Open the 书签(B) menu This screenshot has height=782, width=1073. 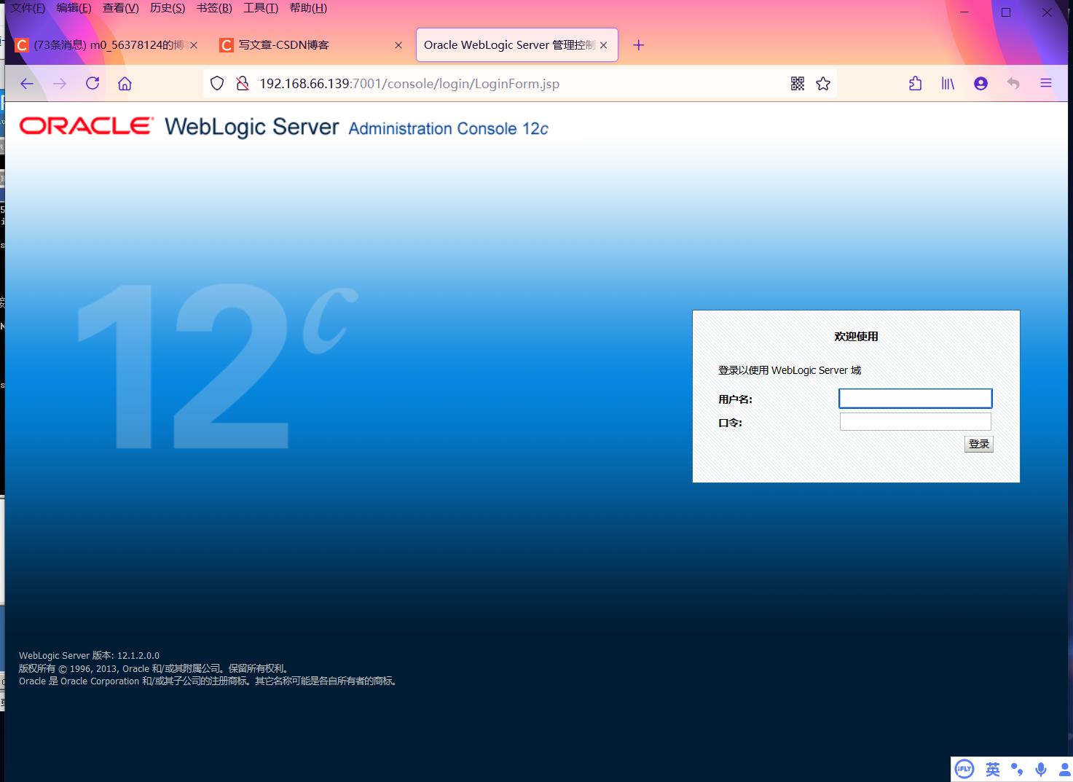point(214,8)
